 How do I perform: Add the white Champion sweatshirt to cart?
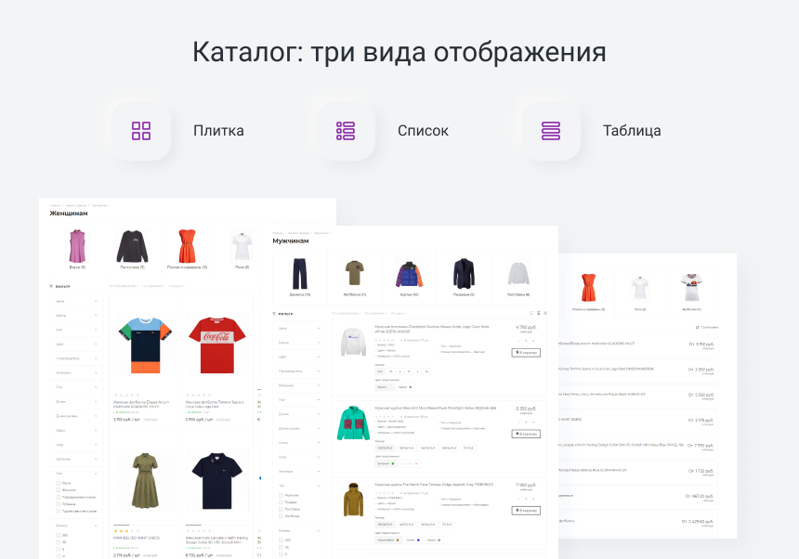click(x=526, y=353)
